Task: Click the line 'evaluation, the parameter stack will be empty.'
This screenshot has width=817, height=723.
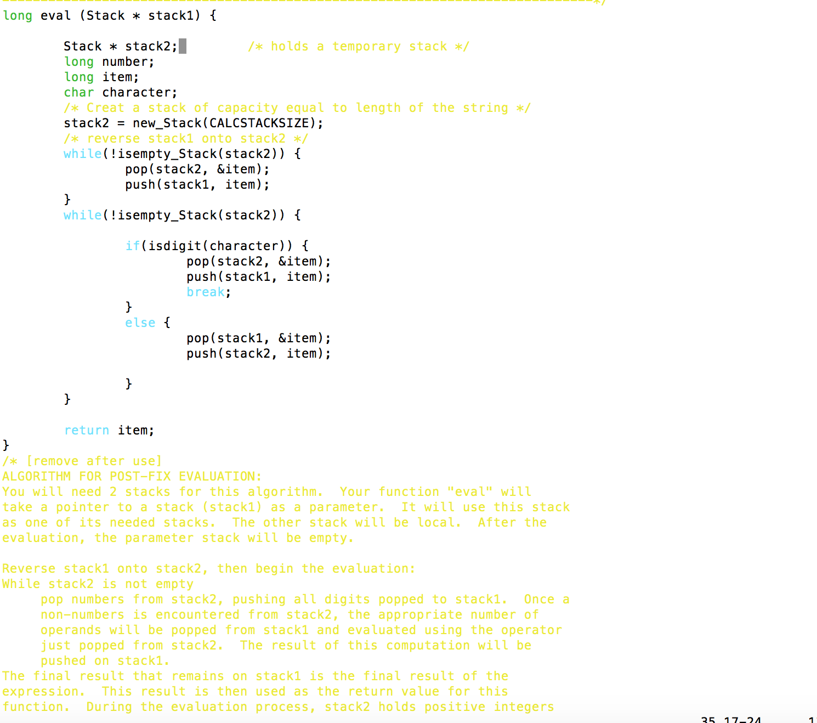Action: 178,538
